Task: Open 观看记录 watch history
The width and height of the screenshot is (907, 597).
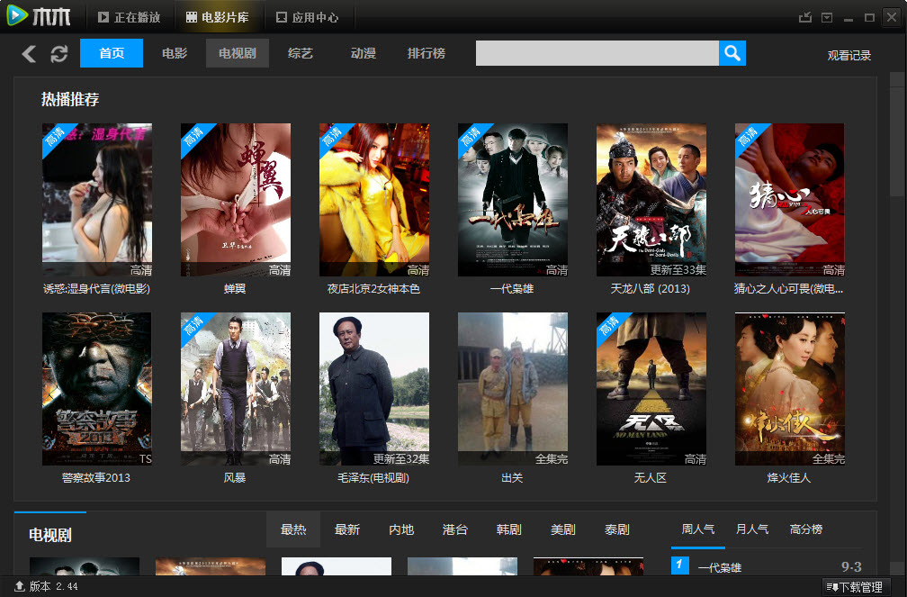Action: pos(849,56)
